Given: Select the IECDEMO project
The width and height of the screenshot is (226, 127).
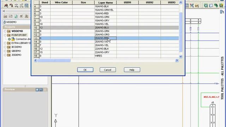Looking at the screenshot, I should click(17, 47).
